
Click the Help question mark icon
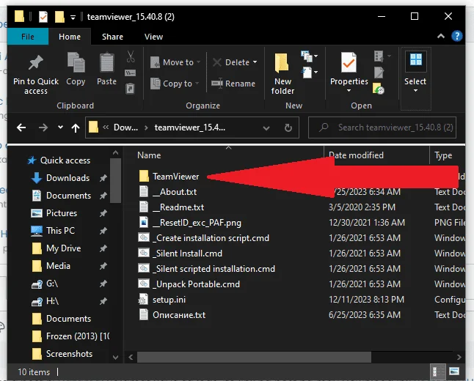457,36
